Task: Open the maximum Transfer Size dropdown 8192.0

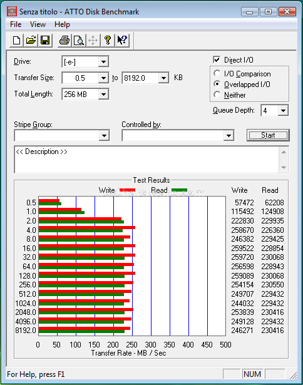Action: click(x=163, y=78)
